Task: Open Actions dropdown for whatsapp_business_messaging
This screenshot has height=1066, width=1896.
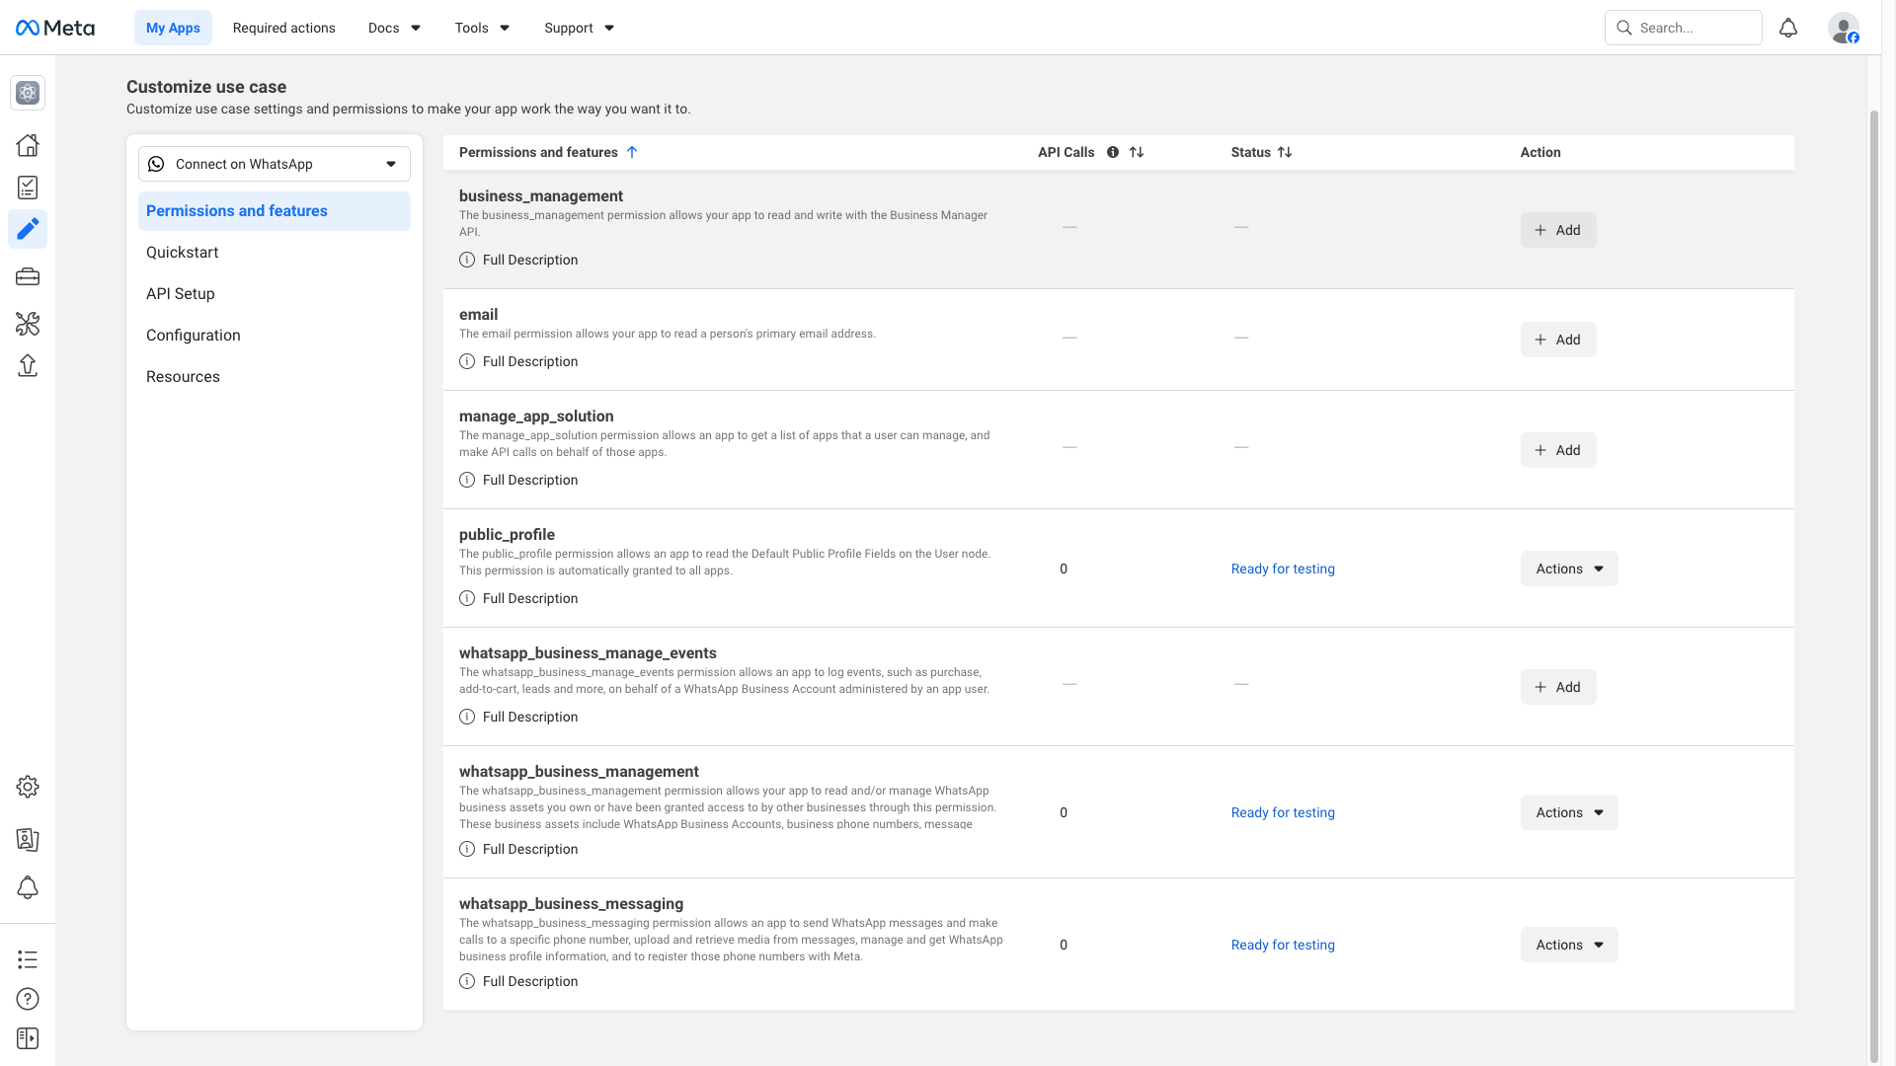Action: tap(1569, 945)
